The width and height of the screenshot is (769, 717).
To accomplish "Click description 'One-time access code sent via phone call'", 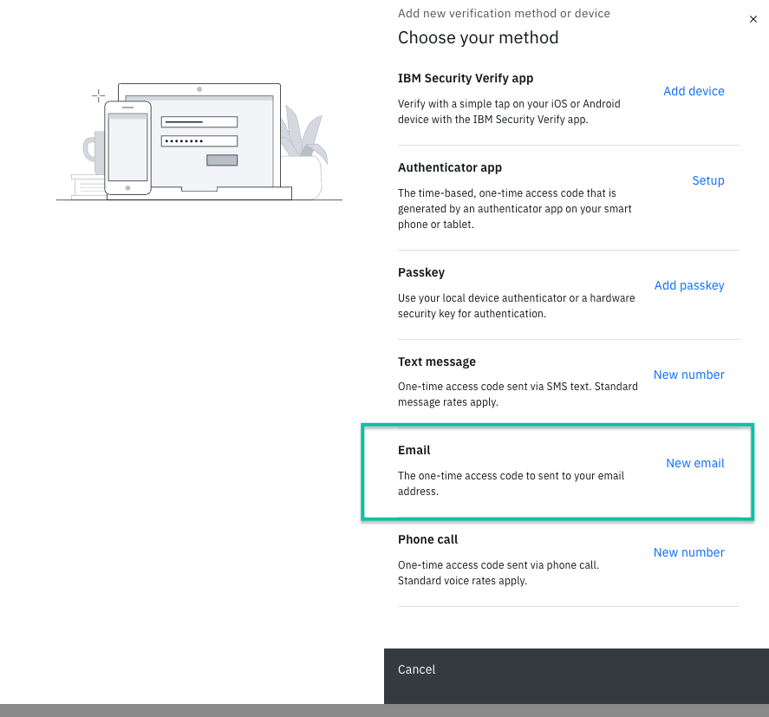I will click(499, 573).
